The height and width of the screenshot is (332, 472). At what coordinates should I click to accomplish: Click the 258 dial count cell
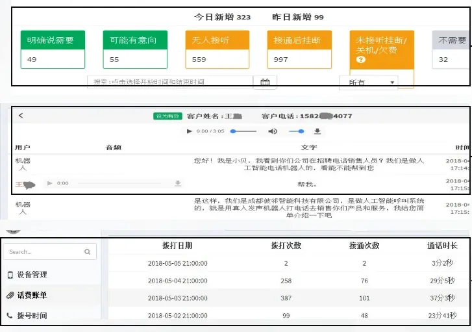click(x=286, y=281)
